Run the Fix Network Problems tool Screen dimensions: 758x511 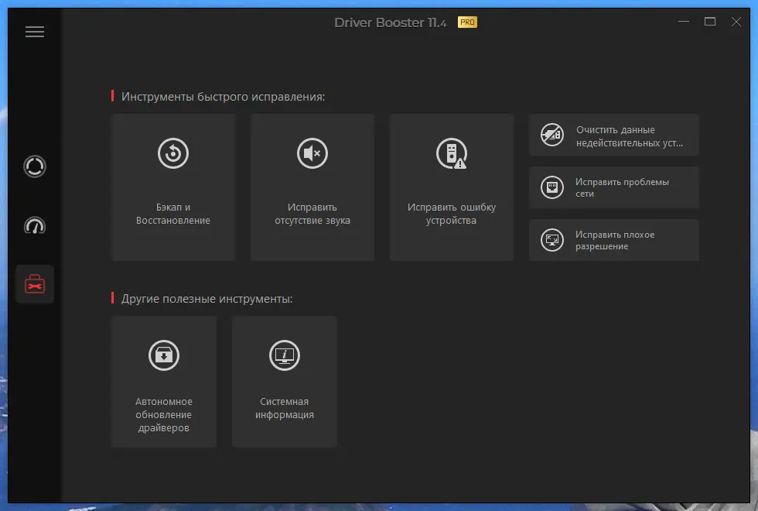(x=613, y=187)
